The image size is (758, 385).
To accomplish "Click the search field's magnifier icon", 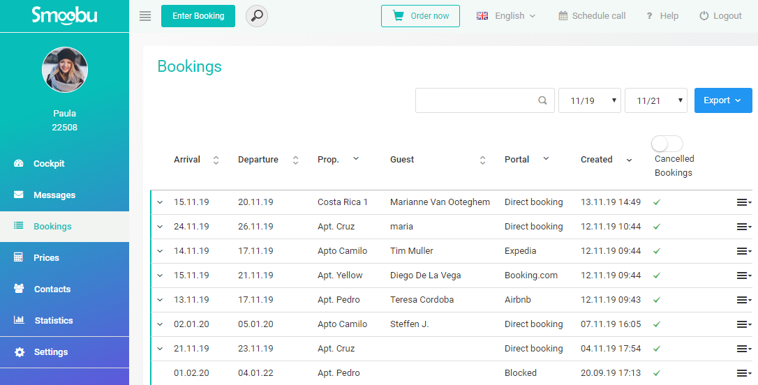I will [x=542, y=100].
